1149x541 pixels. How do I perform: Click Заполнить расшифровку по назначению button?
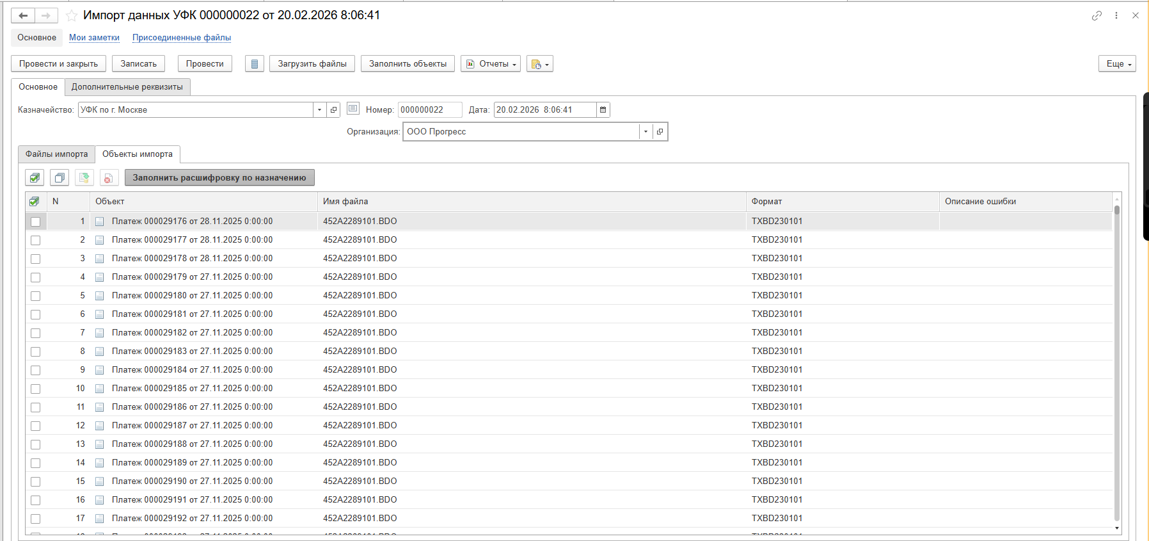coord(219,178)
